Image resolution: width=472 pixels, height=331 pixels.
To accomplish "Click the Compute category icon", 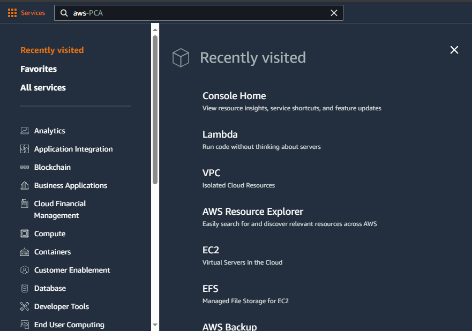I will pos(25,234).
